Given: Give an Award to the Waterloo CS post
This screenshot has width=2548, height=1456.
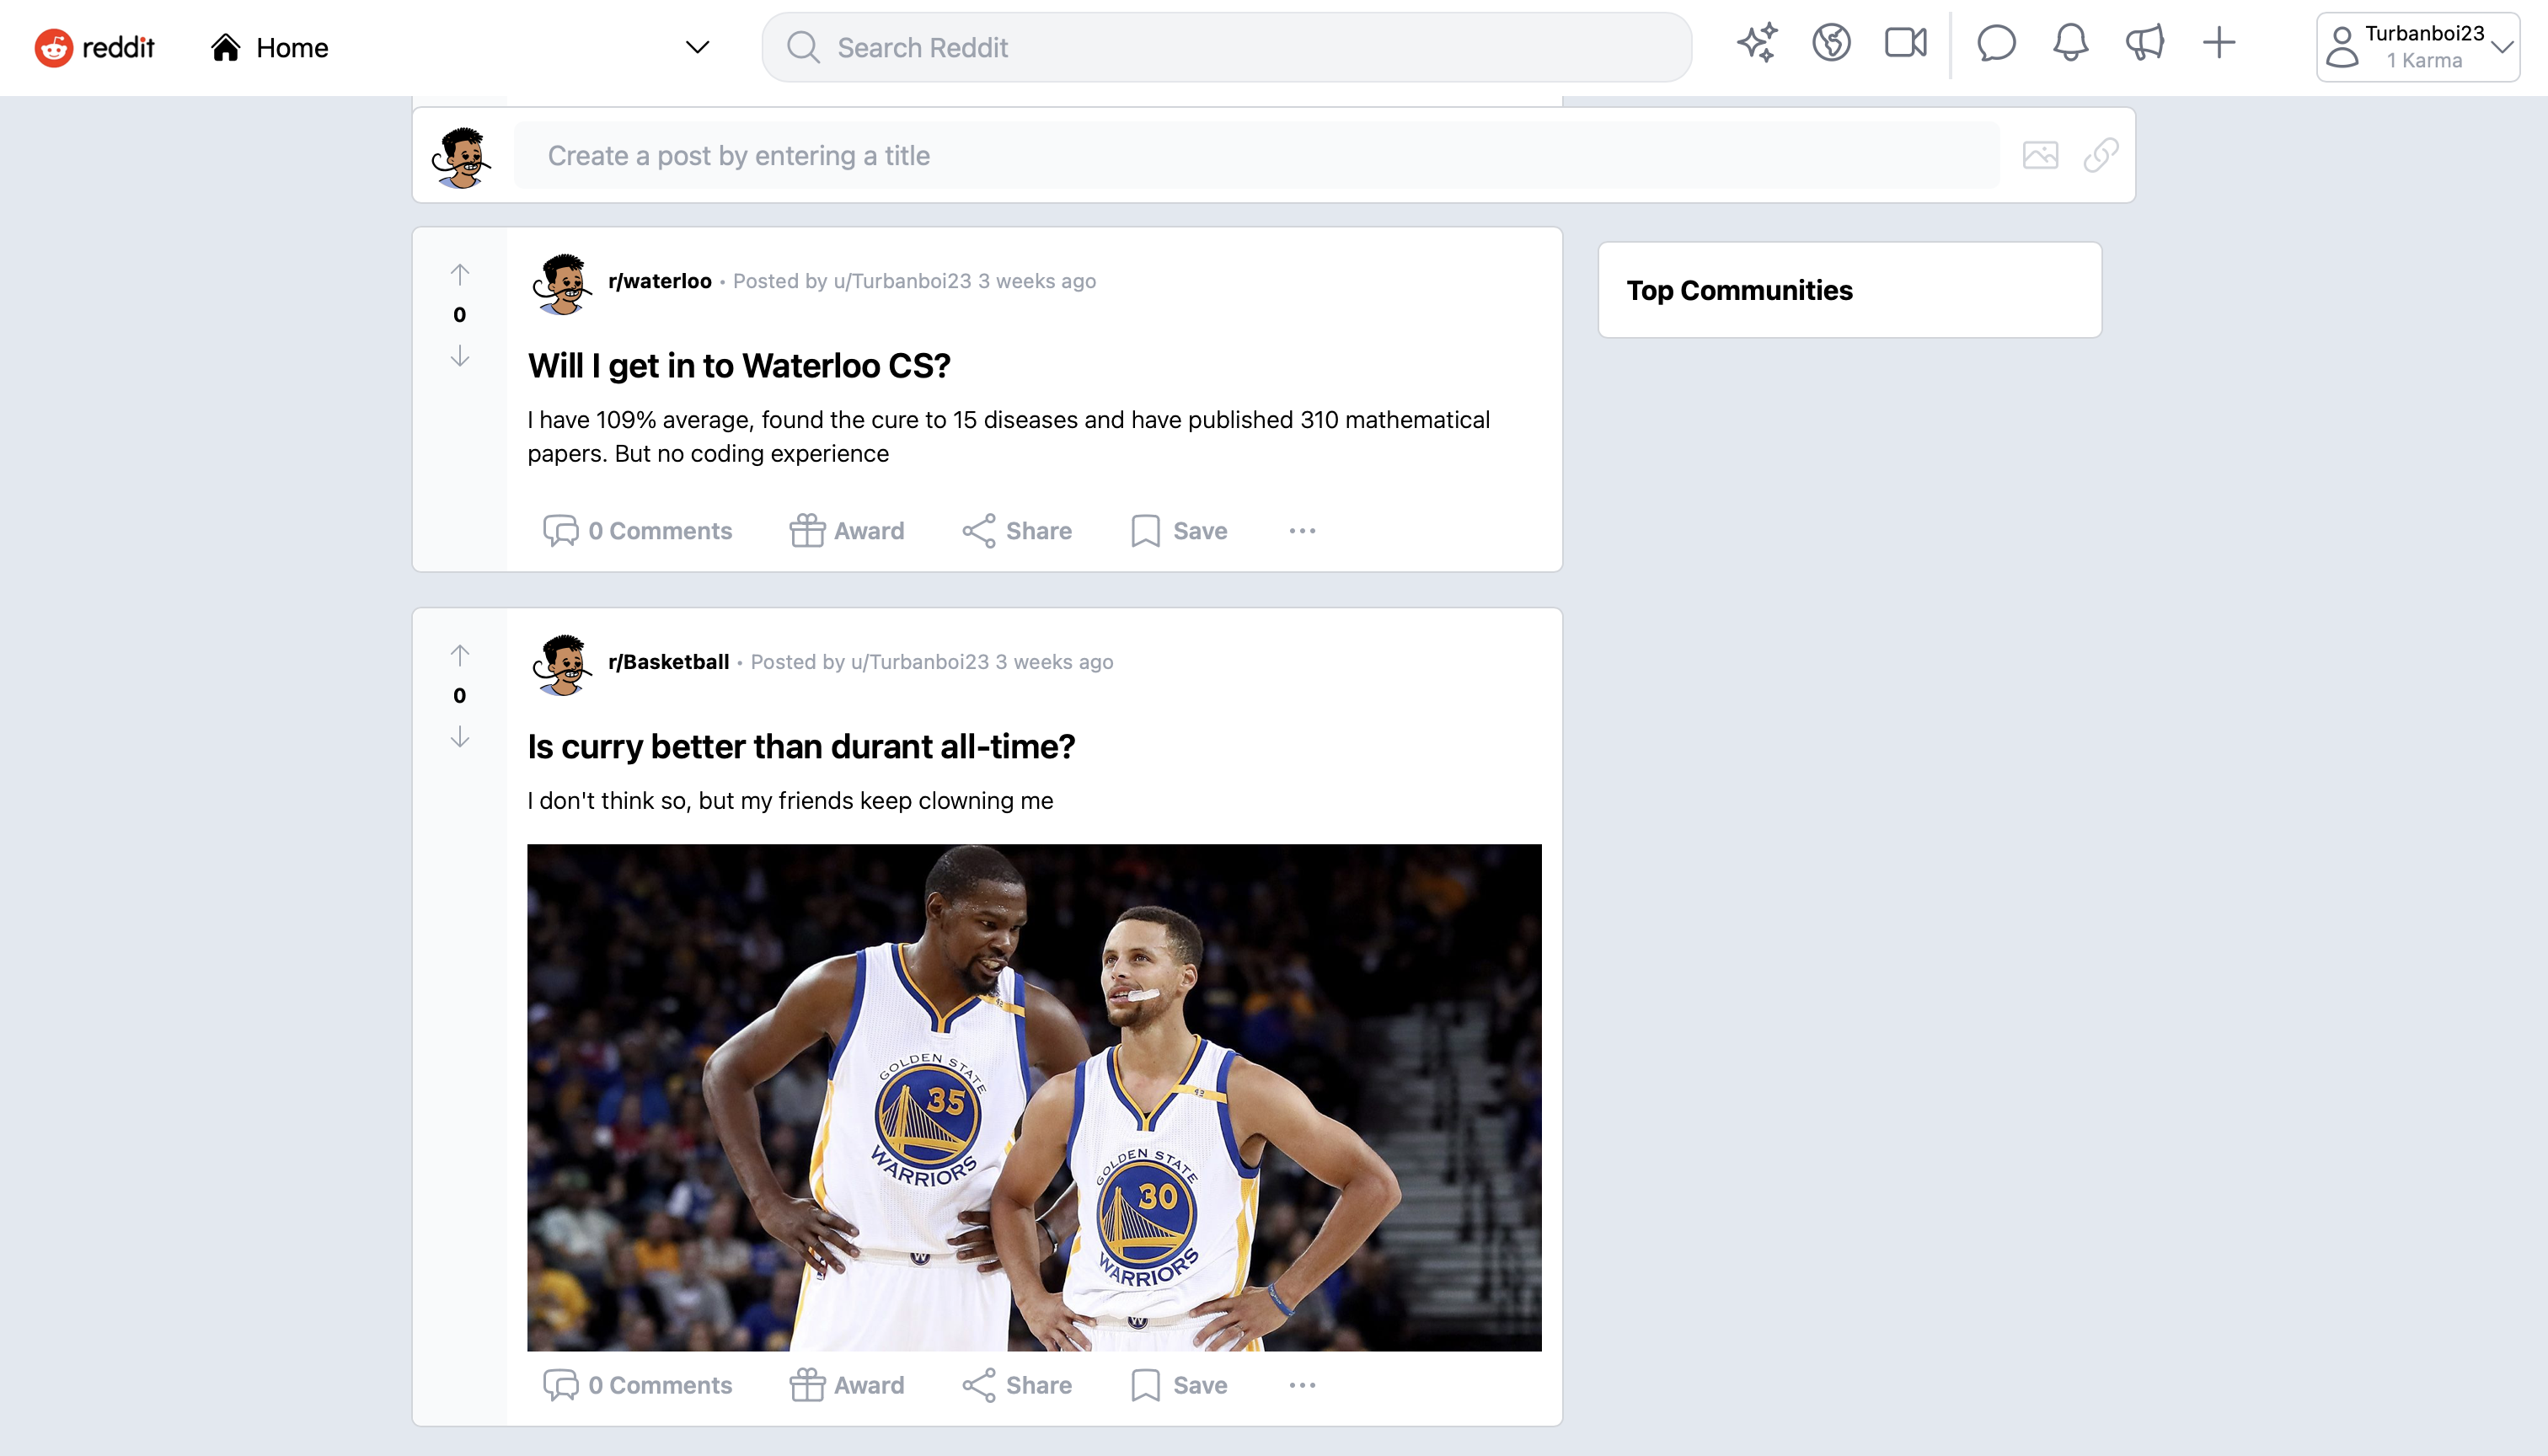Looking at the screenshot, I should click(846, 531).
